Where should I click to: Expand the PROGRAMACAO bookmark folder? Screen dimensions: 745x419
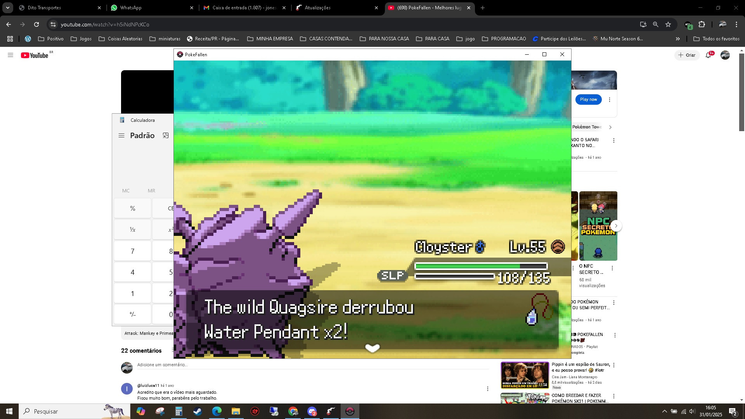point(504,39)
